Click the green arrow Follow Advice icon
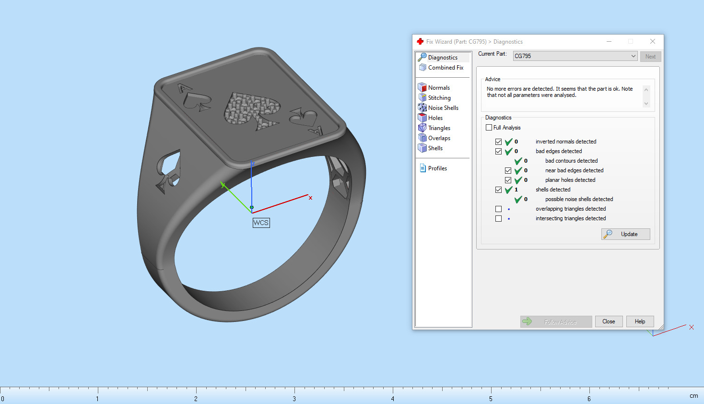This screenshot has height=404, width=704. 527,321
